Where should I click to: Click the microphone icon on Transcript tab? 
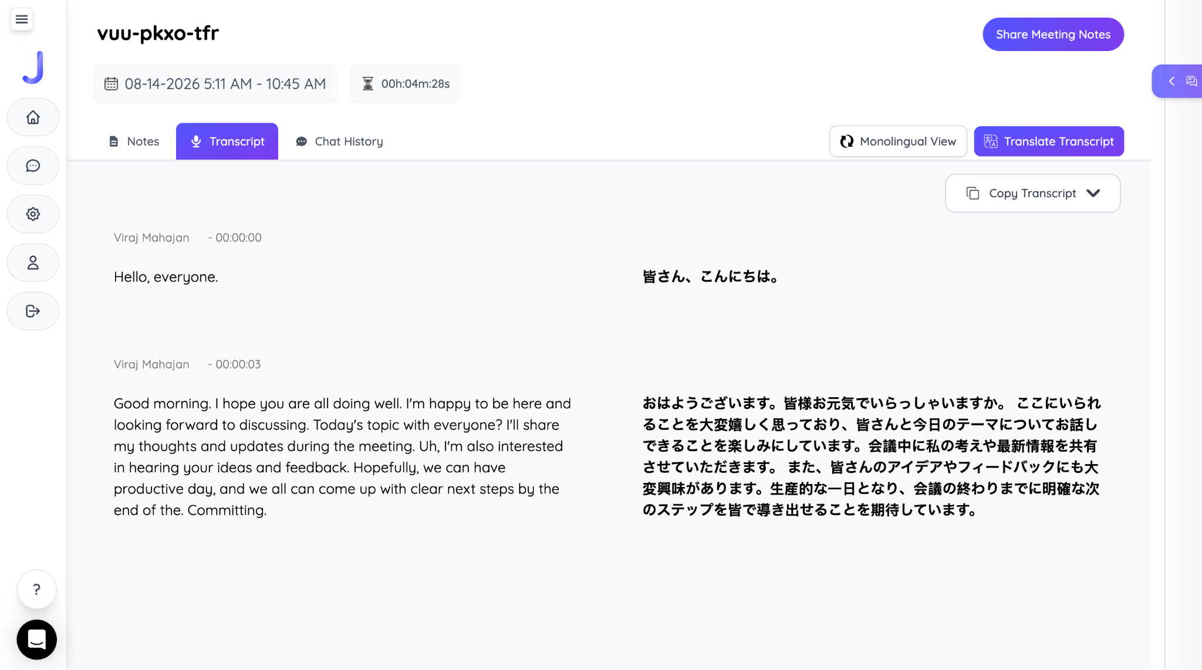(196, 141)
